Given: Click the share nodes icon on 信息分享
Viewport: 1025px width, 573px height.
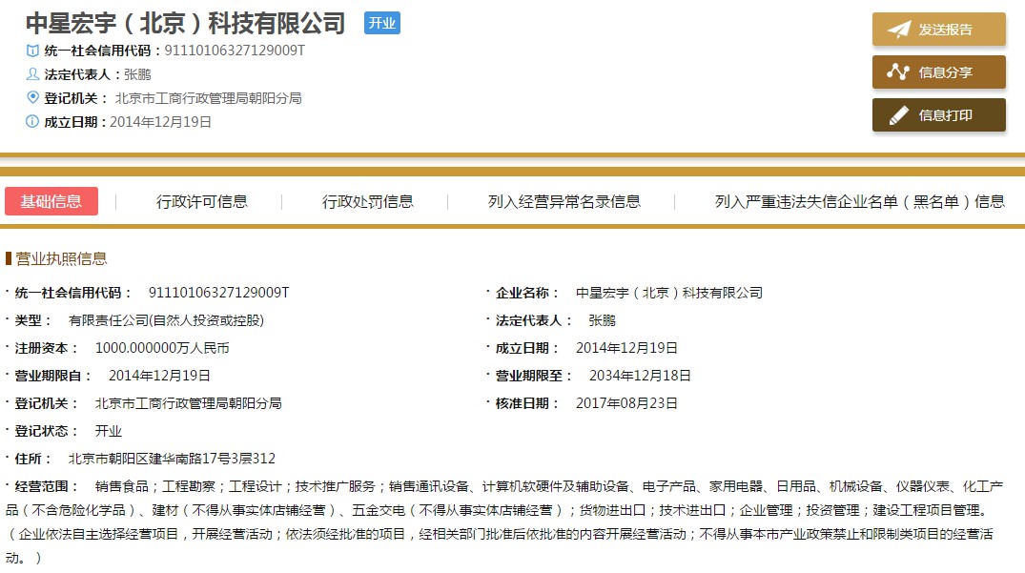Looking at the screenshot, I should [x=898, y=72].
